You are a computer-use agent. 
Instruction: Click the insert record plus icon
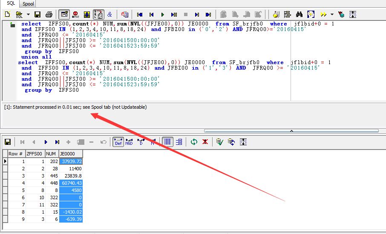[x=69, y=142]
